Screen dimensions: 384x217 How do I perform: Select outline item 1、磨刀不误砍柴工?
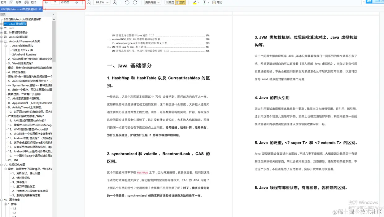point(24,187)
